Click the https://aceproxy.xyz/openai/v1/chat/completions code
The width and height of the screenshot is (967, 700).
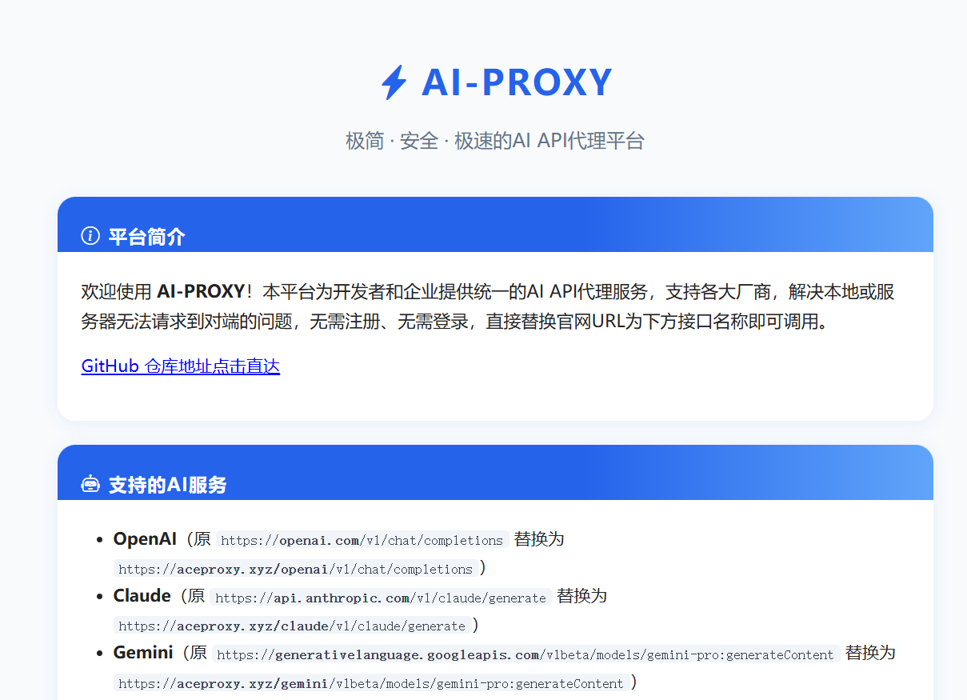tap(296, 570)
